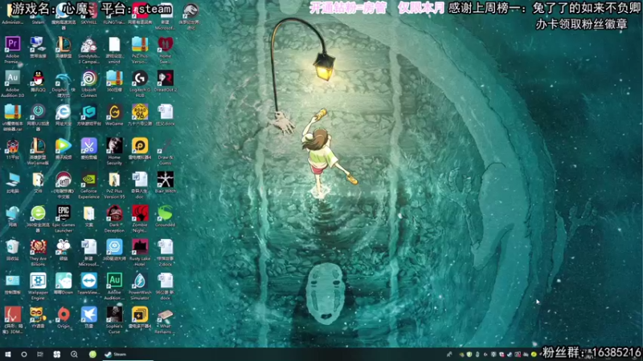Open the Windows Start menu
Viewport: 643px width, 361px height.
pos(8,355)
